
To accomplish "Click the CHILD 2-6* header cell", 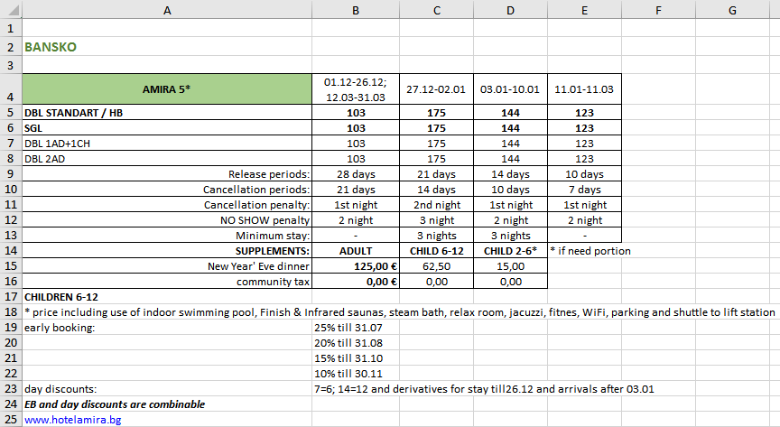I will pos(510,251).
